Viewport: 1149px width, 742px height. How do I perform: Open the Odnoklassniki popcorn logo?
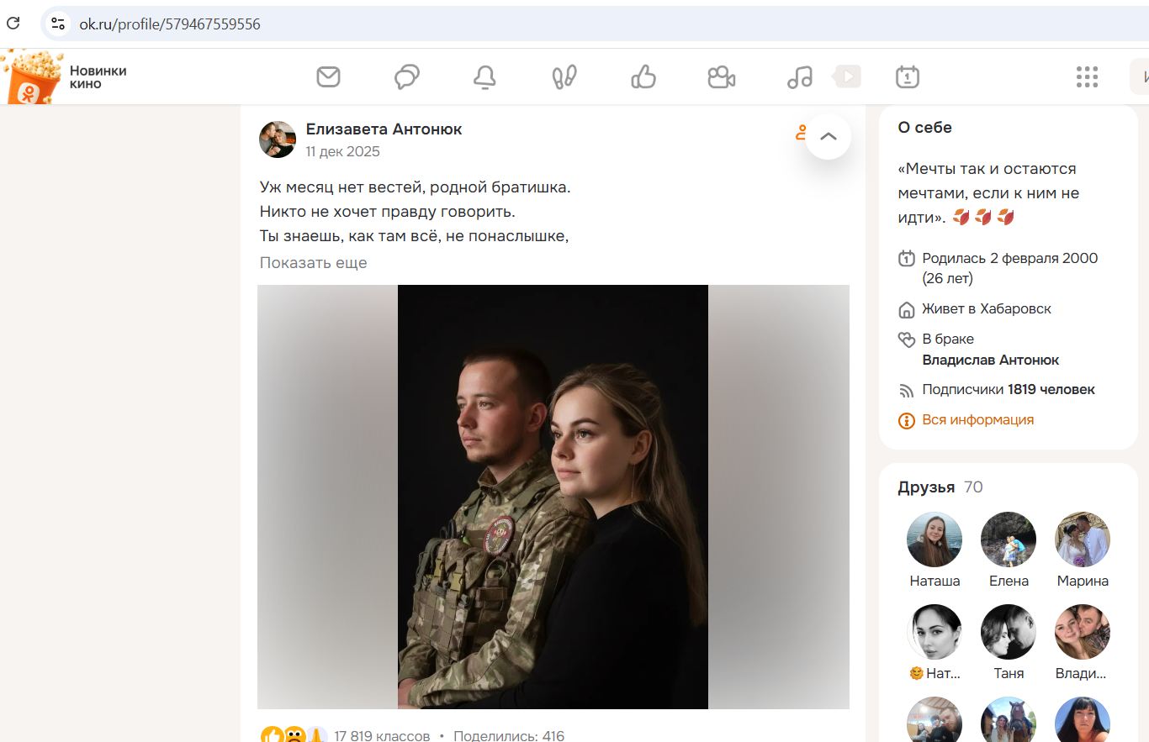pos(31,77)
